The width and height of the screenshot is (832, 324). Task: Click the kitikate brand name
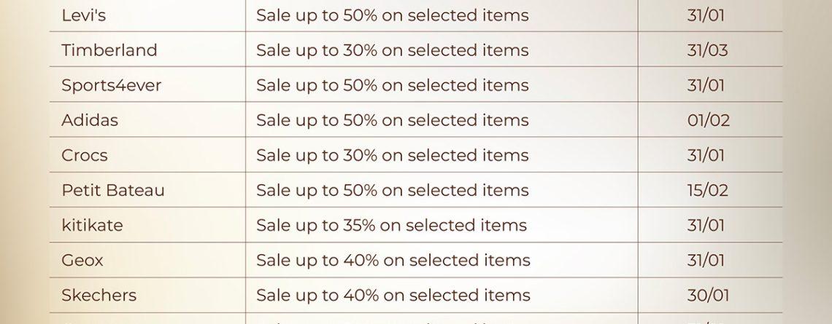[92, 225]
